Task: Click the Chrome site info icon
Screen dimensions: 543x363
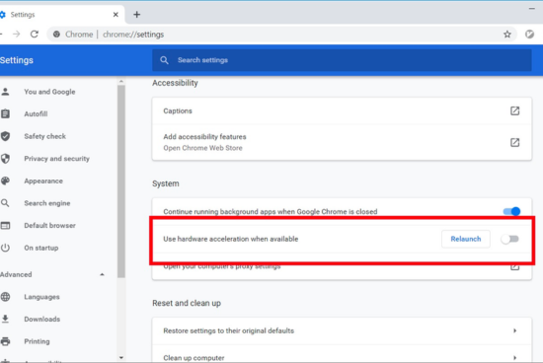Action: 56,35
